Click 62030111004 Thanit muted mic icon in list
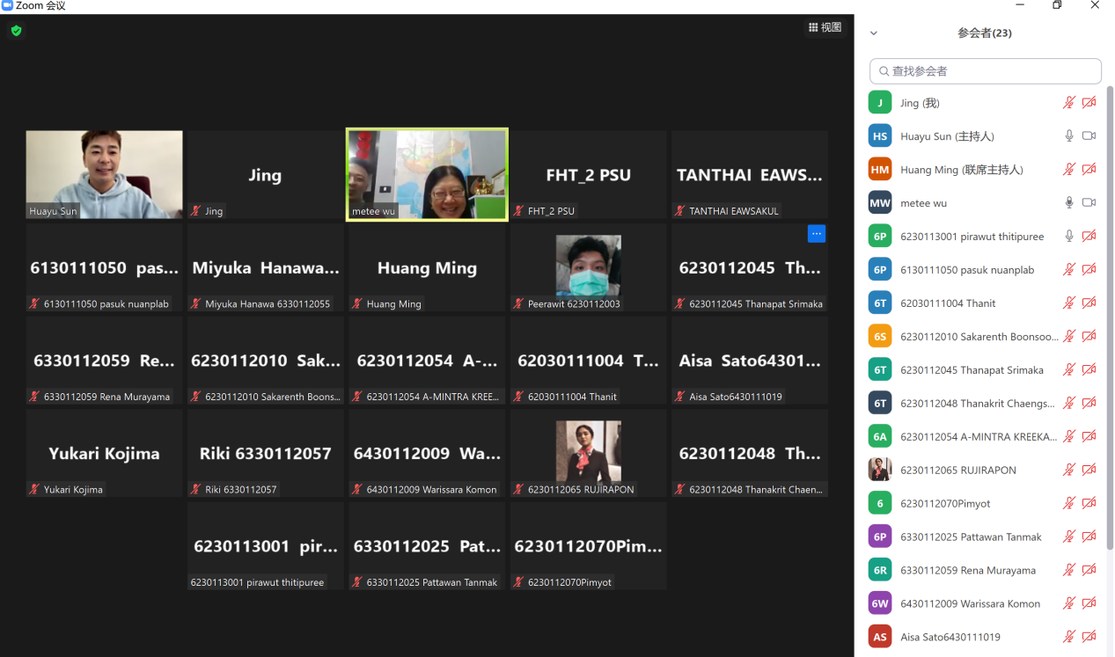1115x657 pixels. (1069, 303)
